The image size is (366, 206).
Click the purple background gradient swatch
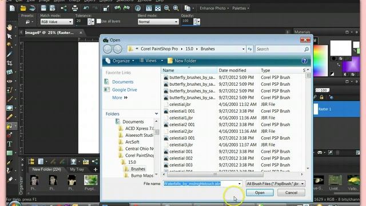[351, 64]
